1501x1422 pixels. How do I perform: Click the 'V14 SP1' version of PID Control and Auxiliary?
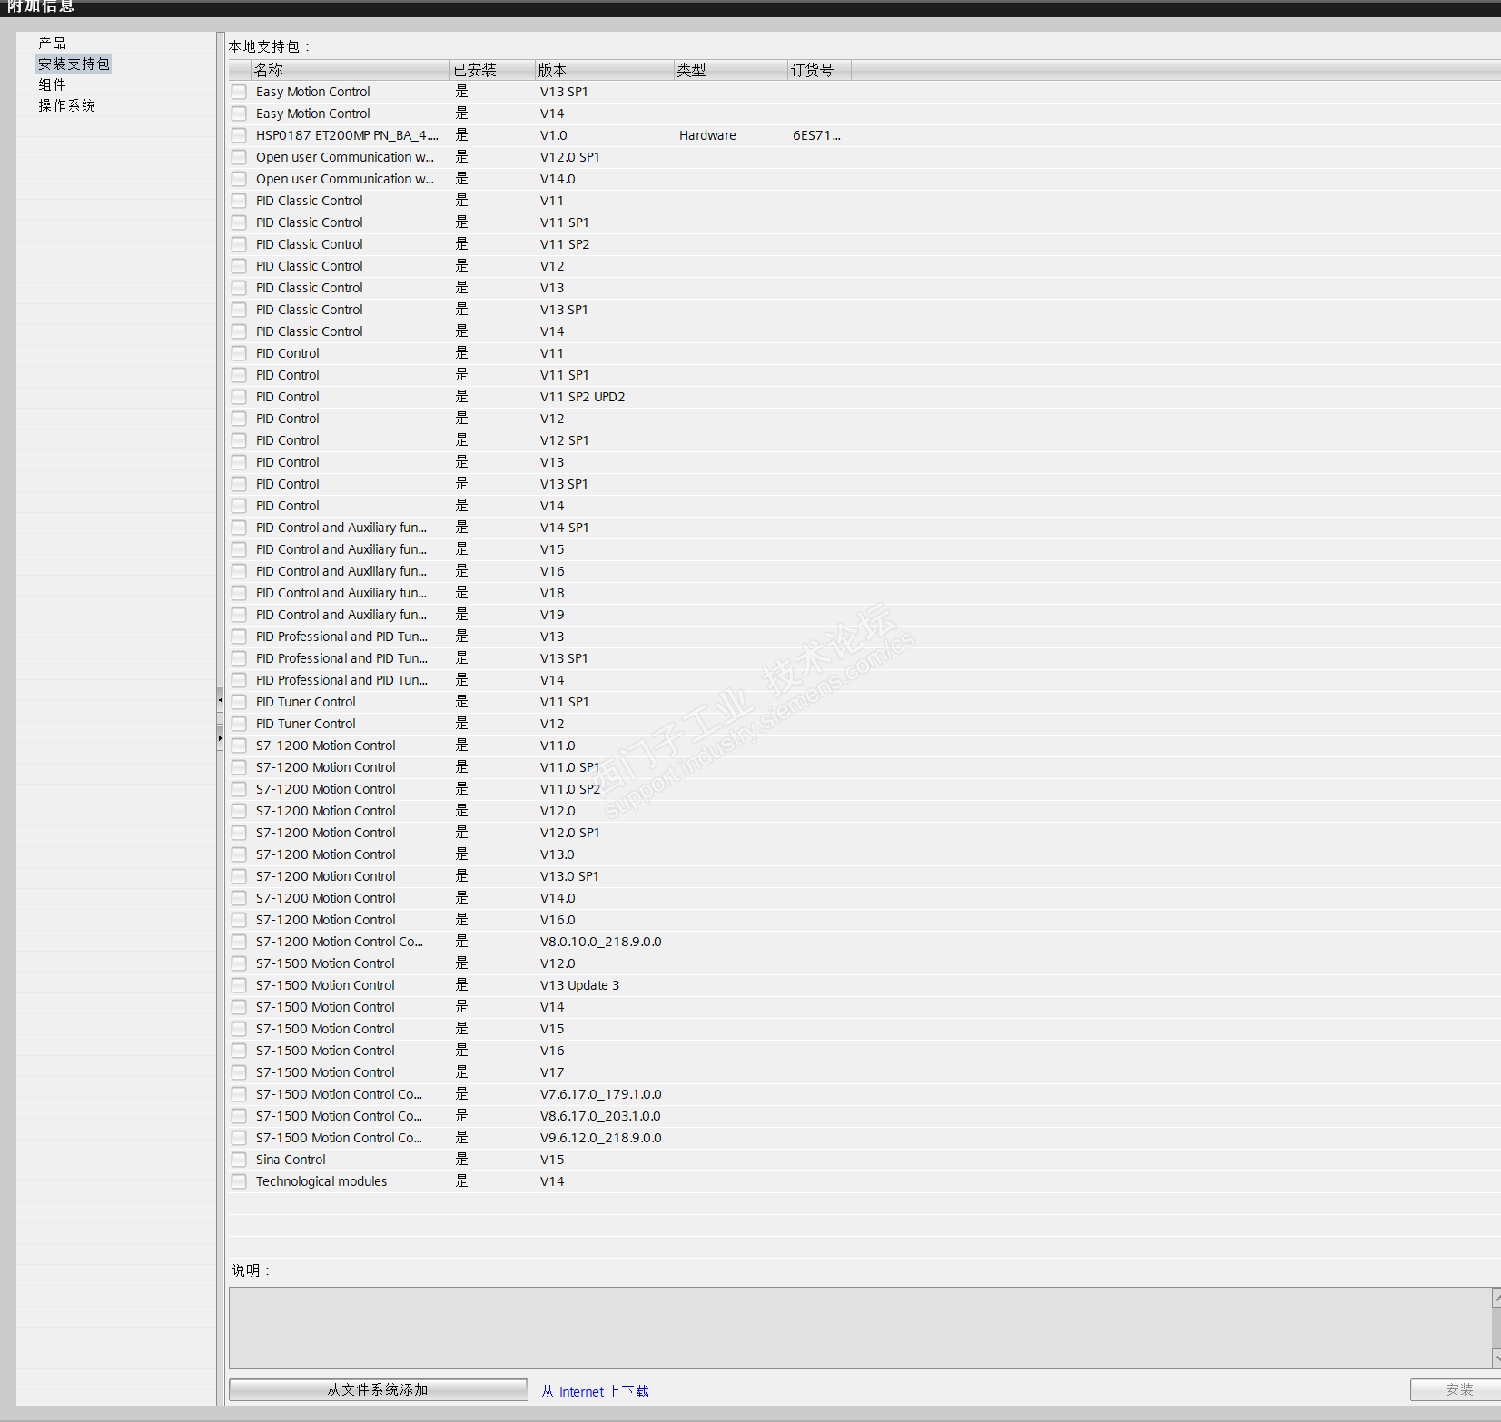(564, 528)
